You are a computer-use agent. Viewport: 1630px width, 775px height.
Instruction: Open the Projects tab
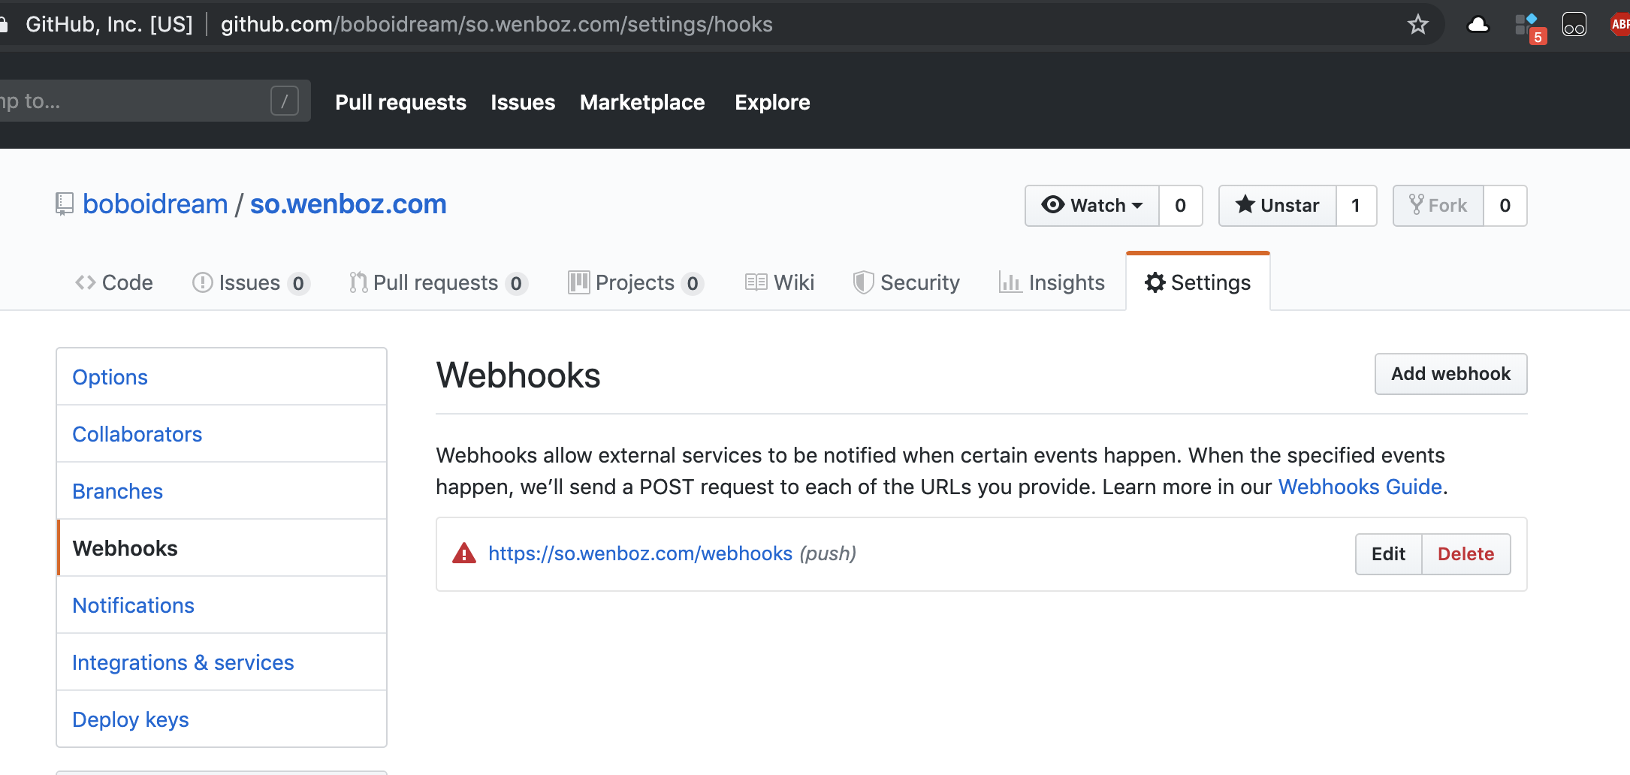(x=635, y=282)
